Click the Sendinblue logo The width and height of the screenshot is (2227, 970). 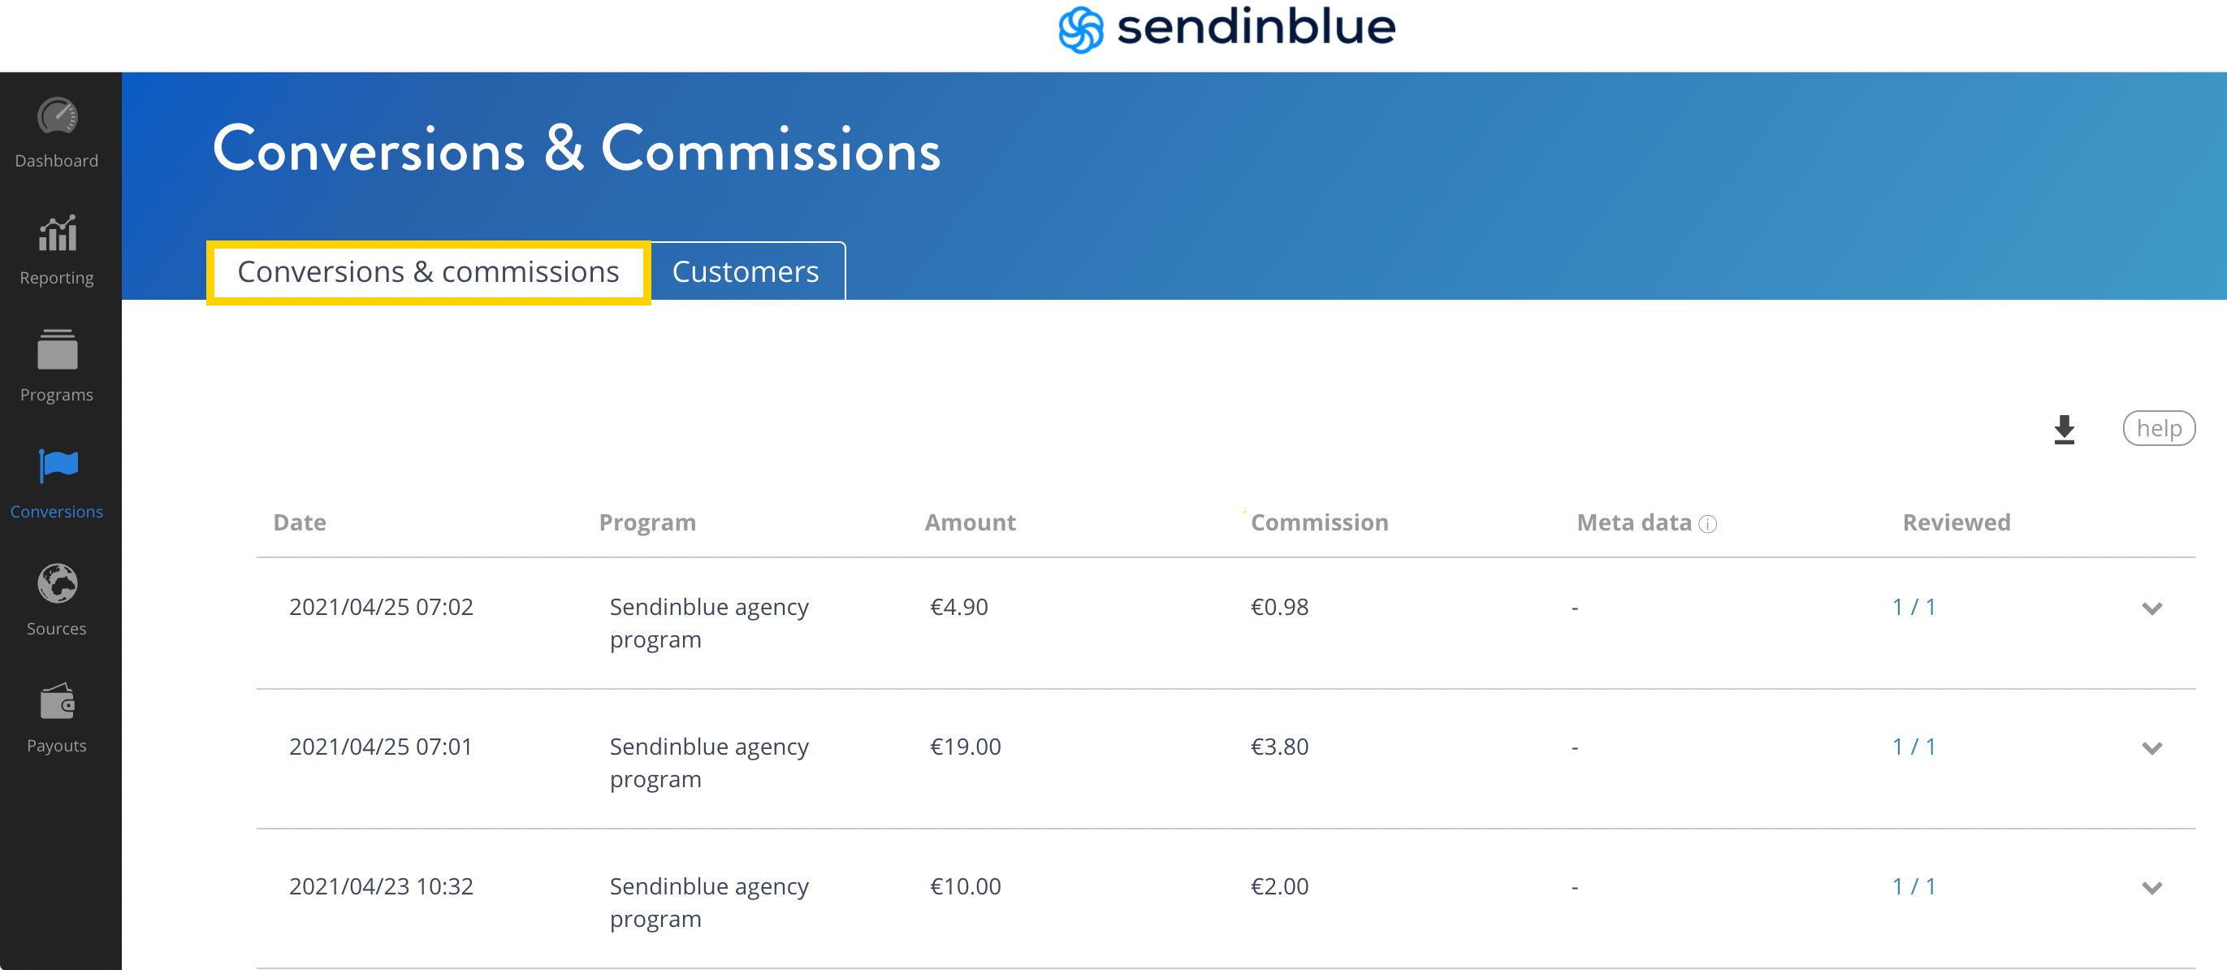pyautogui.click(x=1226, y=29)
